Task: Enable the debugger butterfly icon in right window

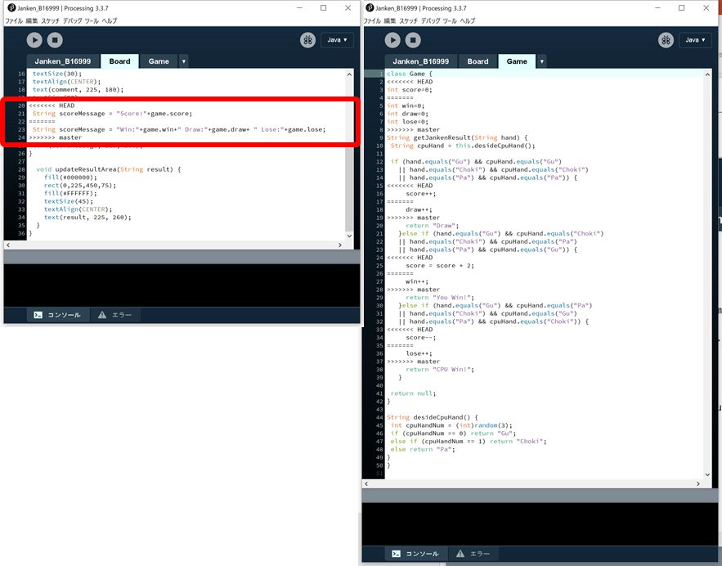Action: [666, 39]
